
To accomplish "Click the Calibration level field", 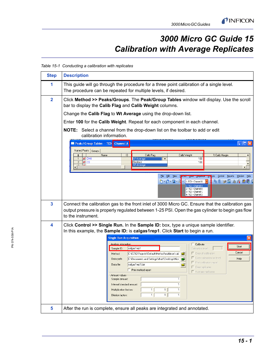I will 218,248.
